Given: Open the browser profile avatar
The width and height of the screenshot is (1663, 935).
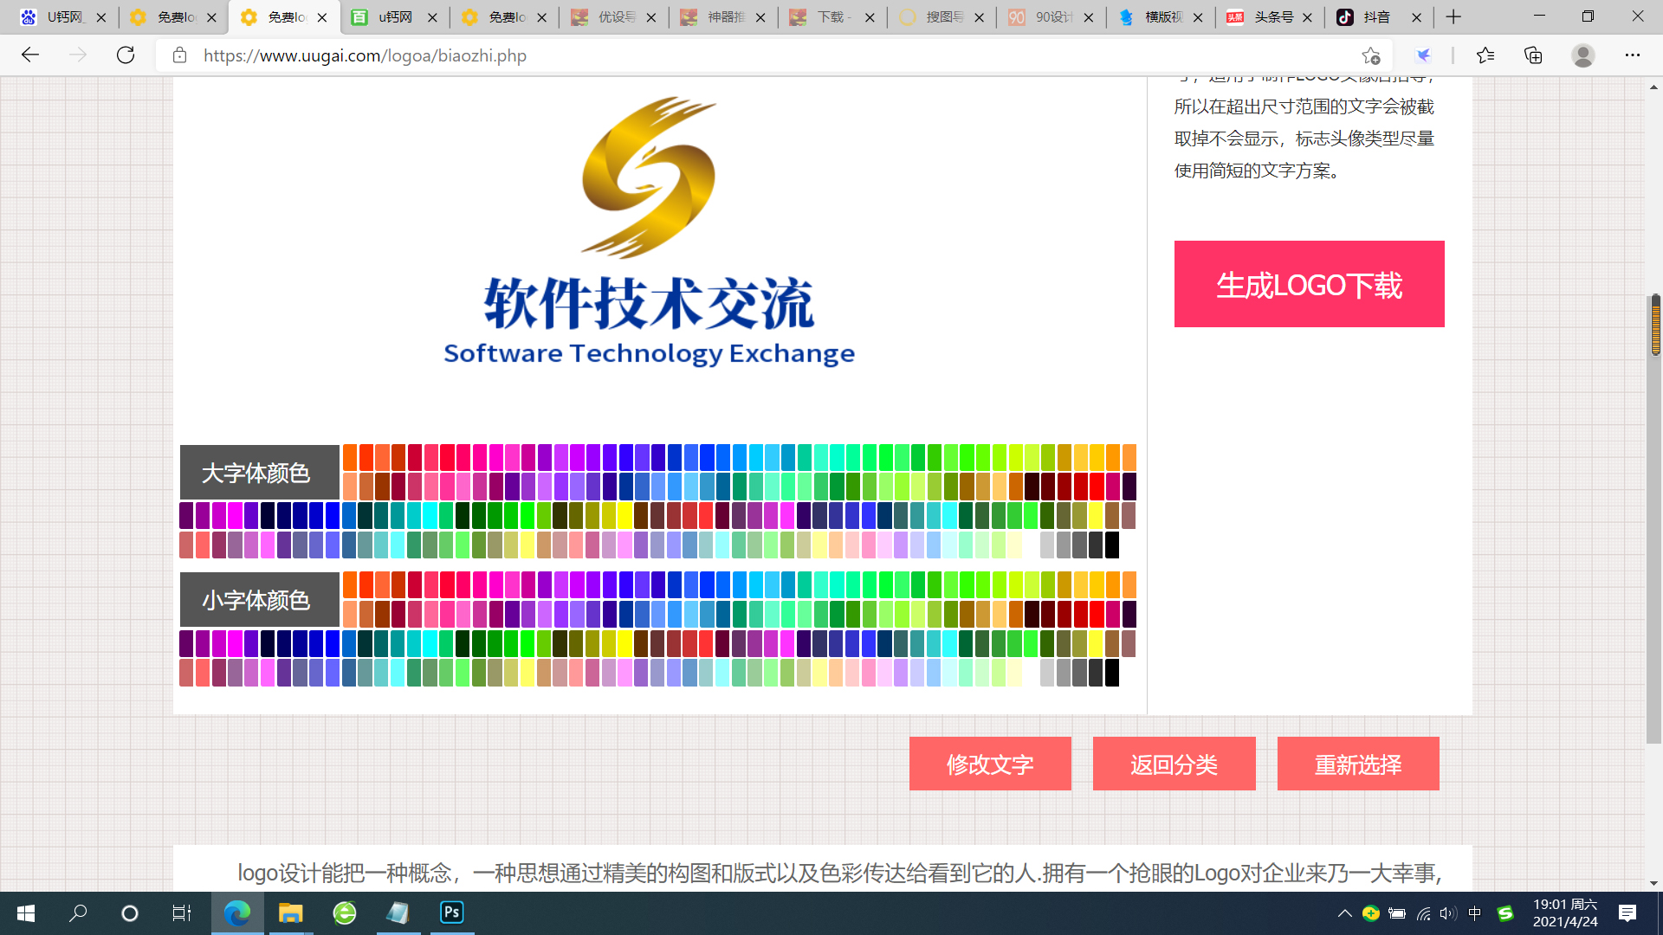Looking at the screenshot, I should click(1582, 55).
